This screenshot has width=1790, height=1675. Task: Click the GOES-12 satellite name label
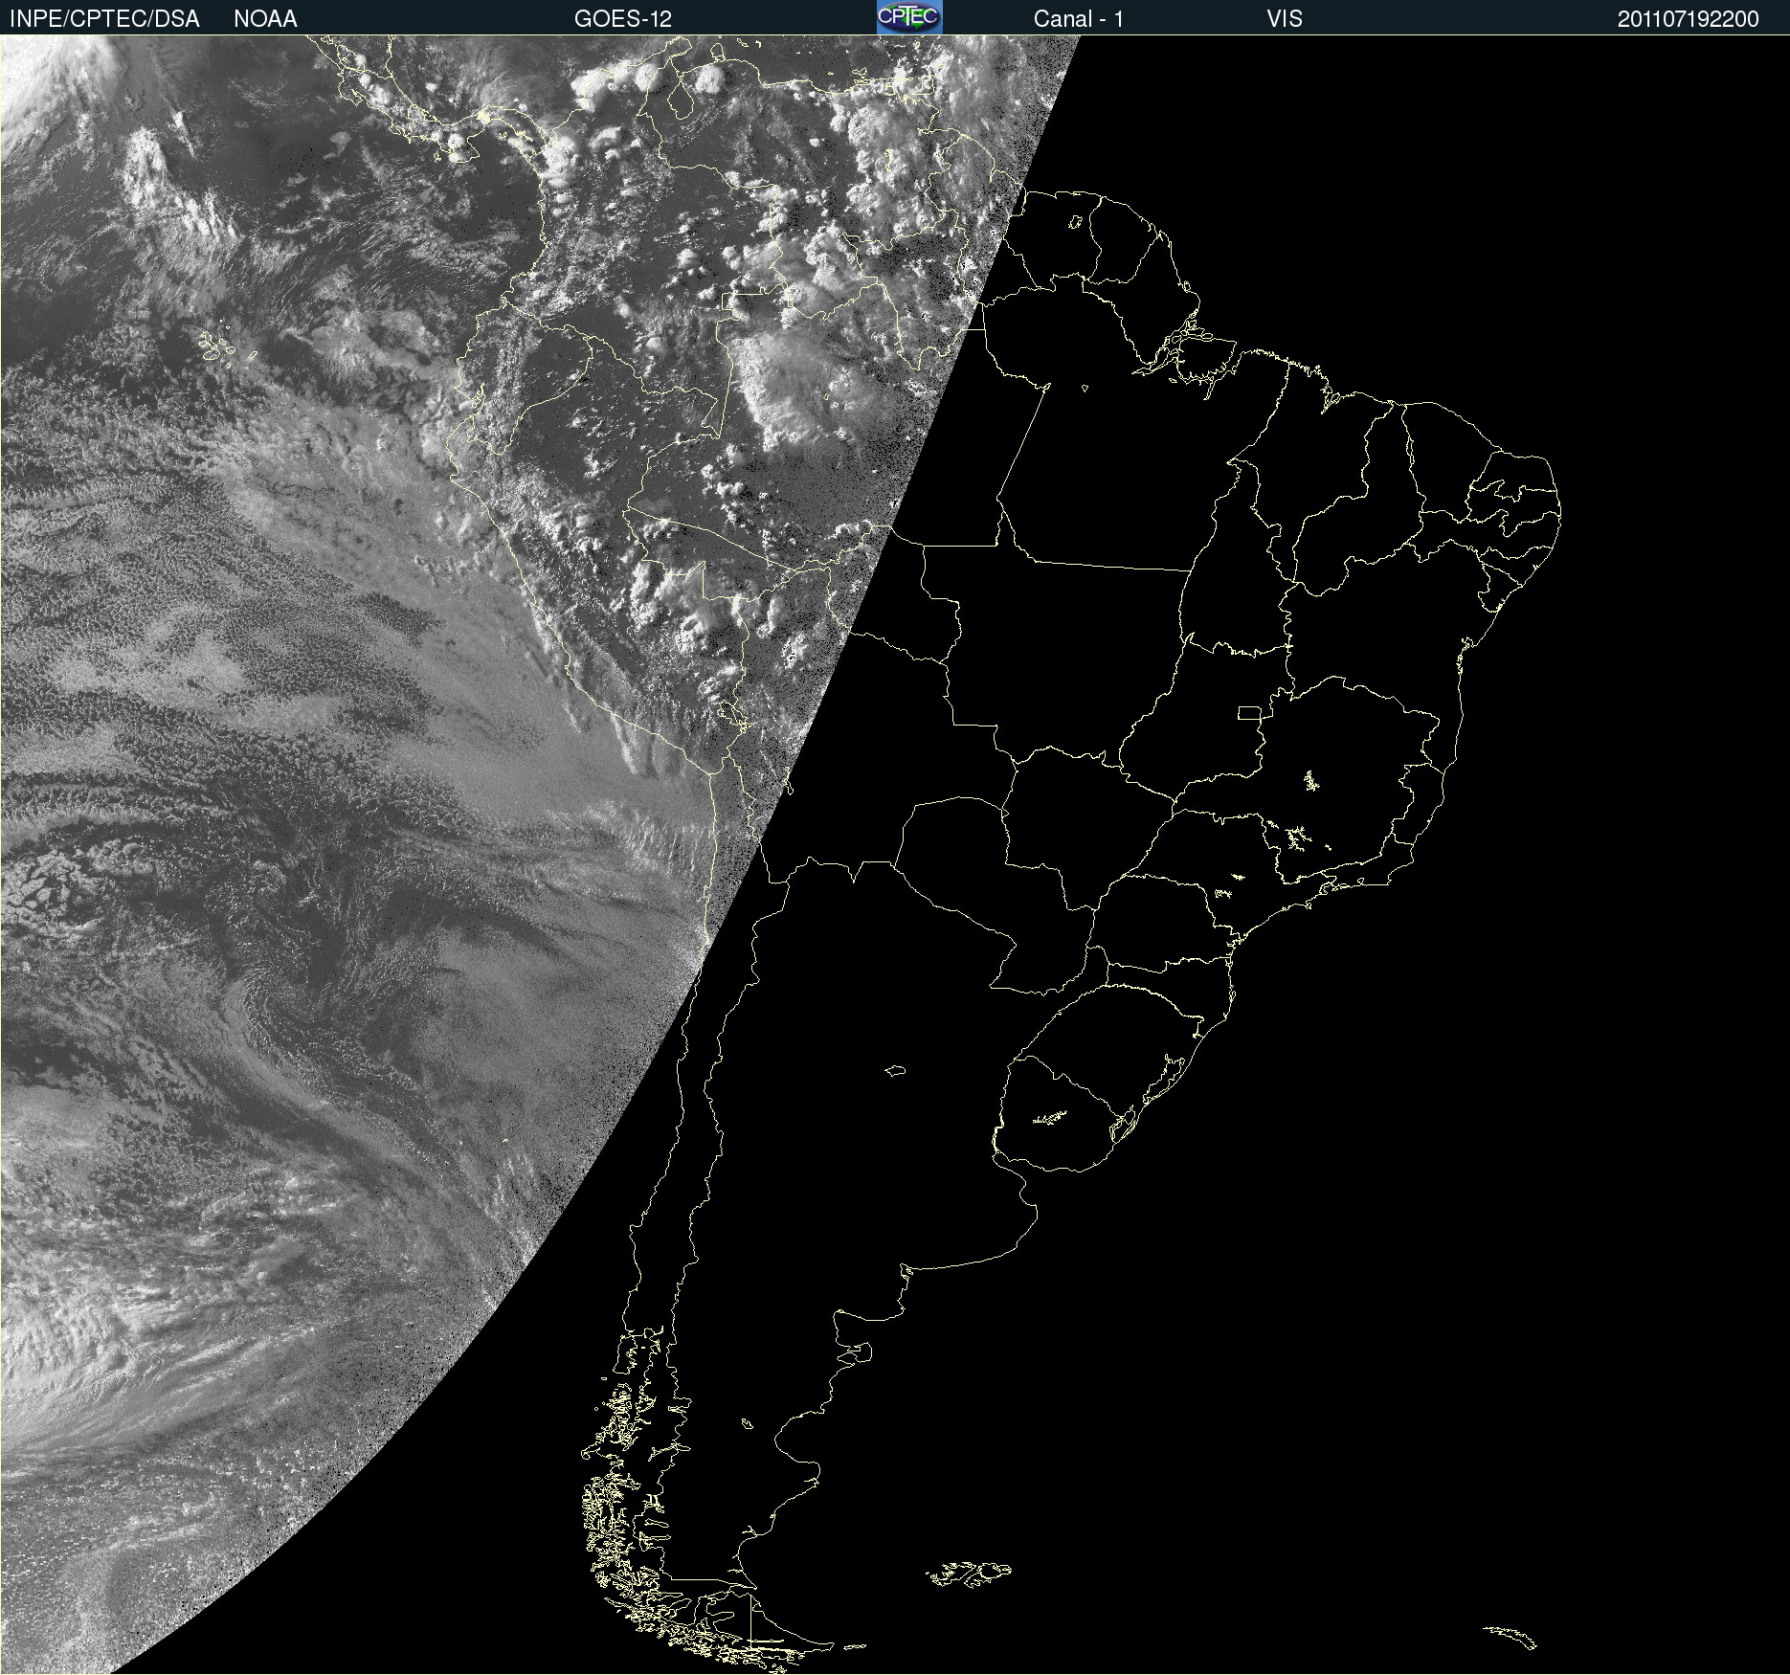coord(623,19)
